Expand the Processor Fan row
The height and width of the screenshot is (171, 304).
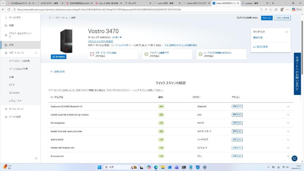click(288, 156)
